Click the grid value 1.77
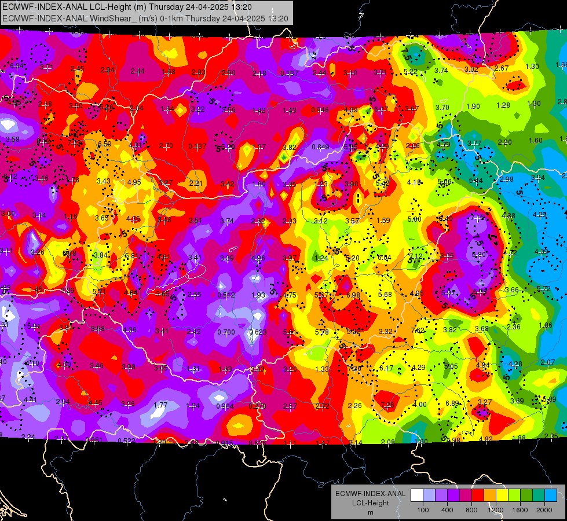 coord(160,405)
